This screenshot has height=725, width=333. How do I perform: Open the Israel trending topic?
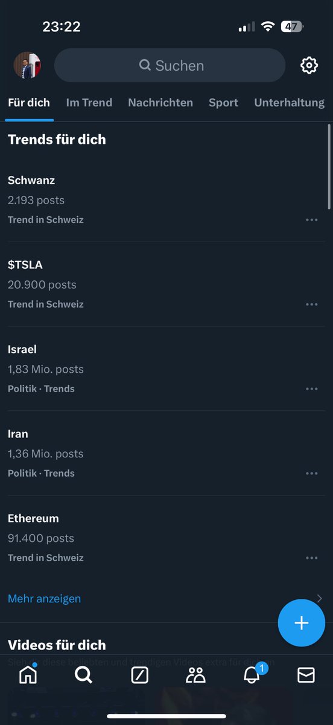coord(166,369)
